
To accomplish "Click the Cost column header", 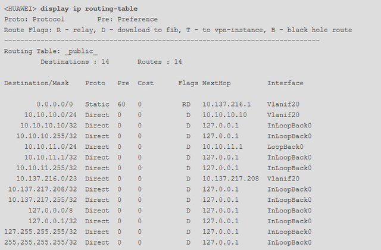I will coord(145,83).
